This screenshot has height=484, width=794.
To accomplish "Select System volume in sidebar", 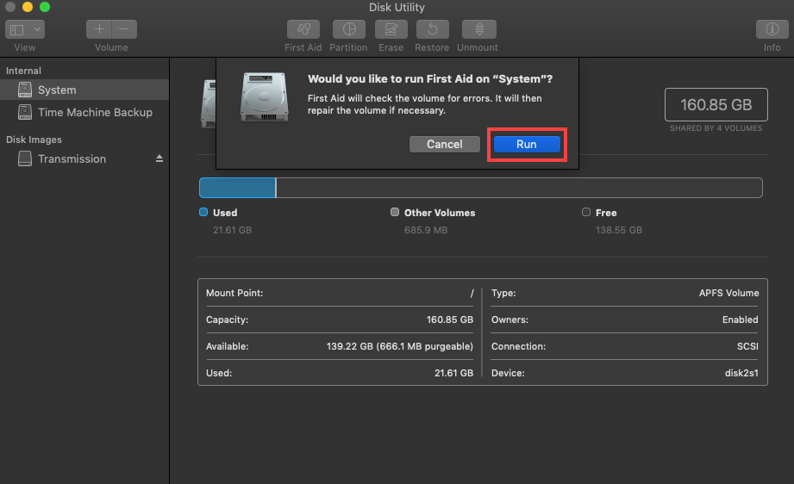I will 57,90.
